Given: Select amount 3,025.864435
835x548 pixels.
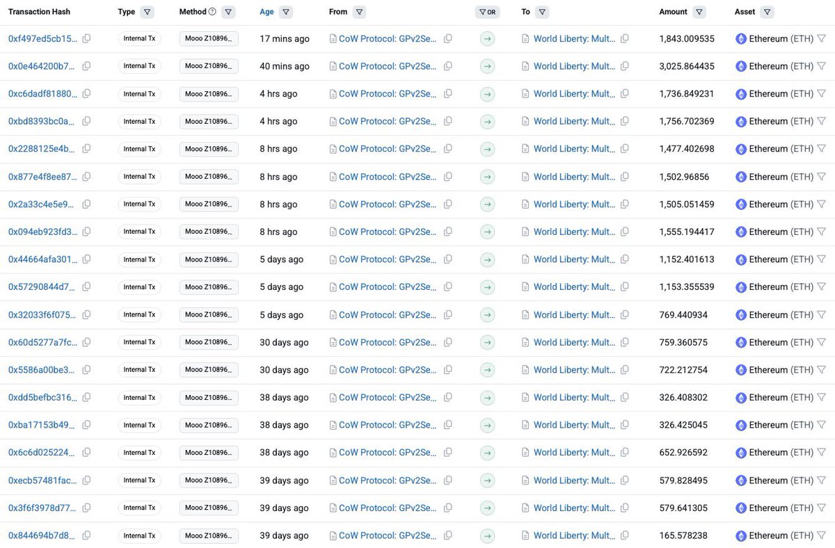Looking at the screenshot, I should click(x=687, y=66).
